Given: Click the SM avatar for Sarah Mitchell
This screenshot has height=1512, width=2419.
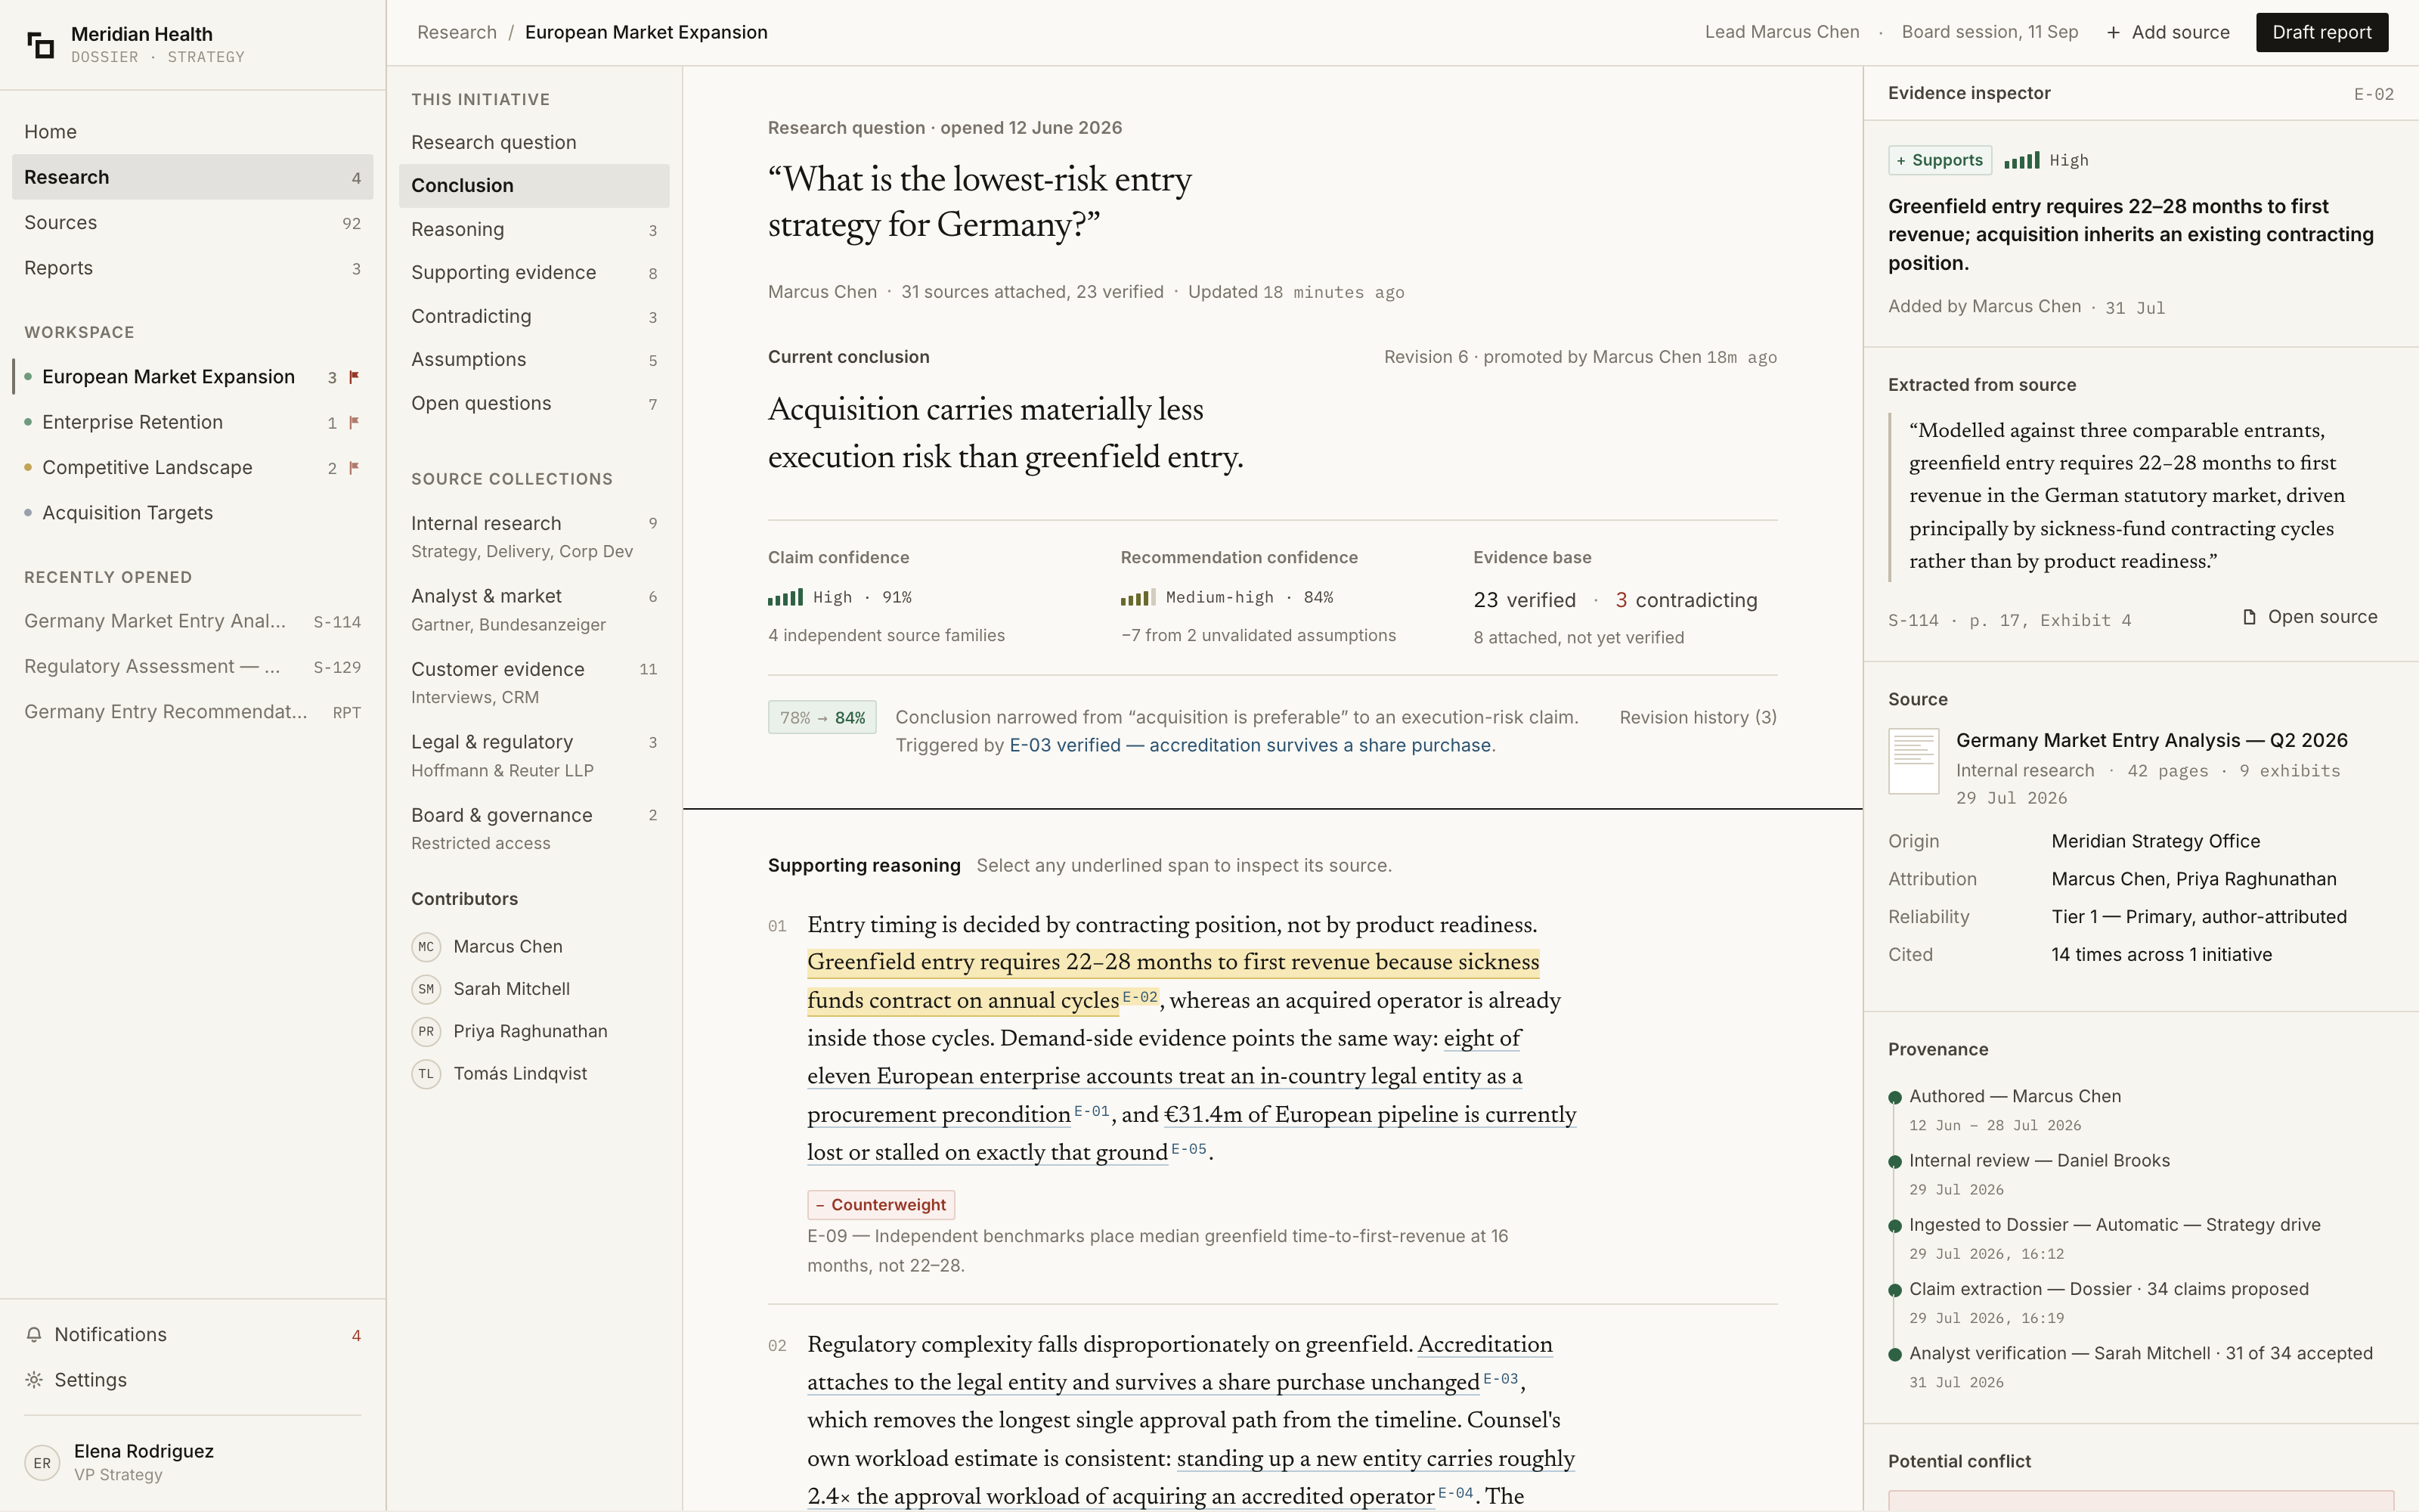Looking at the screenshot, I should [426, 988].
